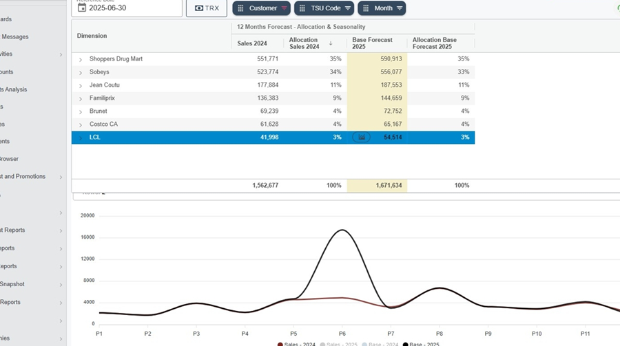Screen dimensions: 620x346
Task: Open the calendar icon for Reference Date
Action: point(82,8)
